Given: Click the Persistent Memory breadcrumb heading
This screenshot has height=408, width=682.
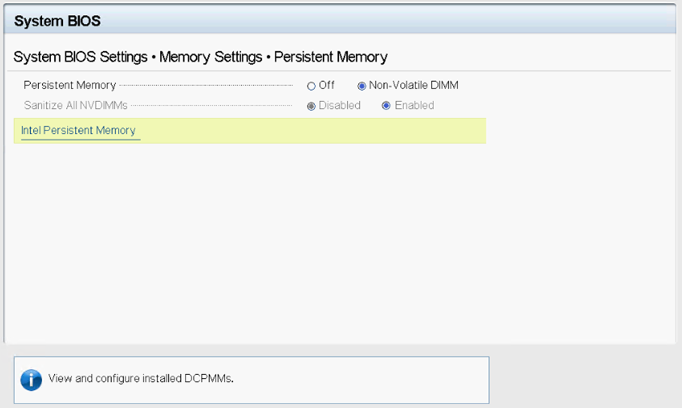Looking at the screenshot, I should pyautogui.click(x=330, y=57).
